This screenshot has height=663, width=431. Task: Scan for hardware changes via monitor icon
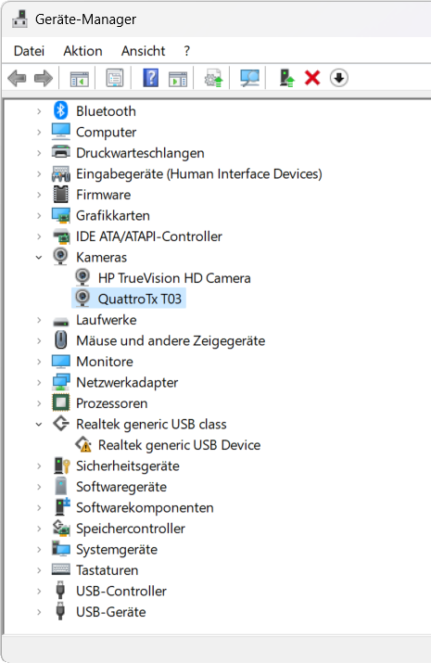[249, 78]
